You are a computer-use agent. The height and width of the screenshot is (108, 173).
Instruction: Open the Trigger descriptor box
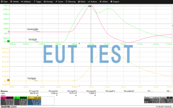pos(166,100)
